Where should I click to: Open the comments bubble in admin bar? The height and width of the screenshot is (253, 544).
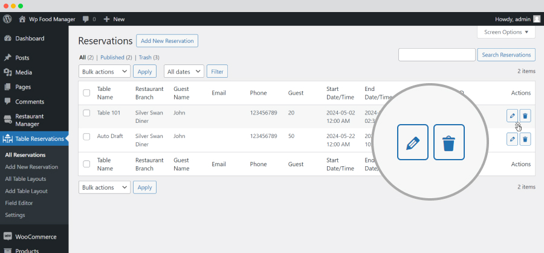pyautogui.click(x=89, y=19)
